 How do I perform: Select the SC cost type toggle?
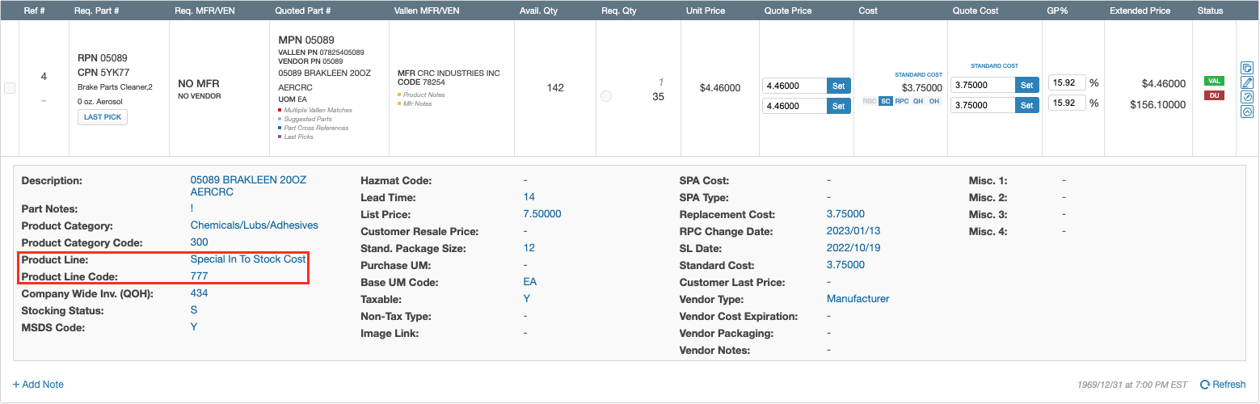click(x=885, y=101)
